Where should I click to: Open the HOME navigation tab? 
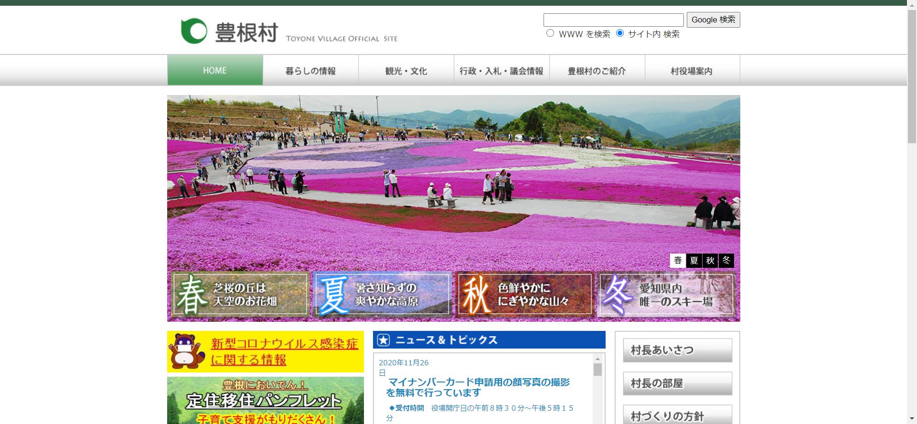[x=215, y=70]
